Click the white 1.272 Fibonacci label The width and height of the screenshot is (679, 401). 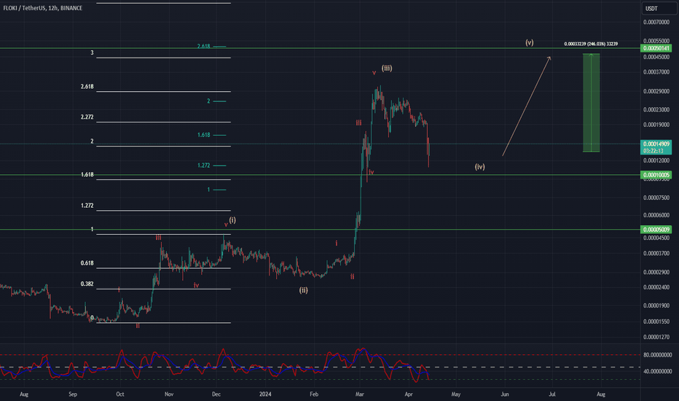pos(87,206)
